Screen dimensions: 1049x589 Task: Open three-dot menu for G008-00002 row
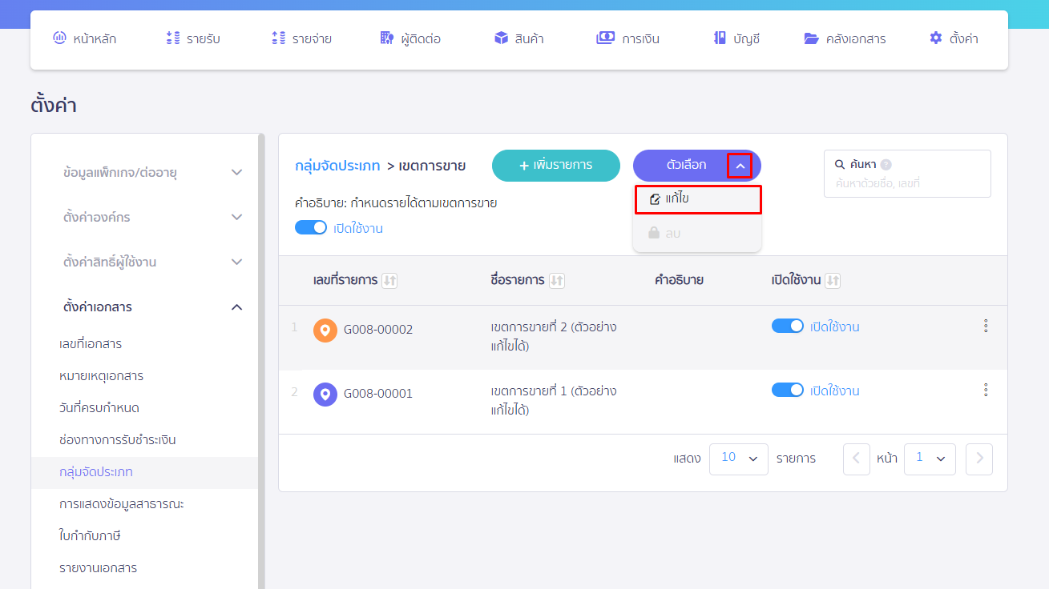point(985,326)
